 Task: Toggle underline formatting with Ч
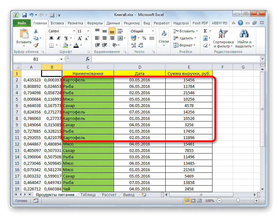(66, 38)
